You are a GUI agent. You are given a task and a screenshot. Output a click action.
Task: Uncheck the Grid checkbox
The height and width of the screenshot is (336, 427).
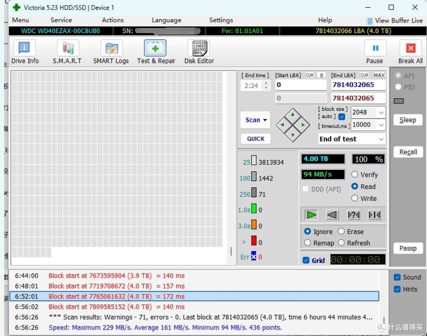pyautogui.click(x=306, y=261)
